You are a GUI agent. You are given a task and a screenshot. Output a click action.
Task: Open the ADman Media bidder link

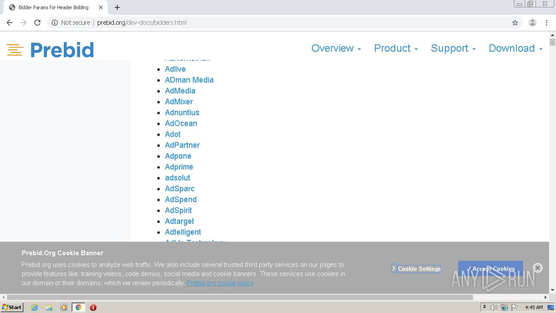click(189, 80)
